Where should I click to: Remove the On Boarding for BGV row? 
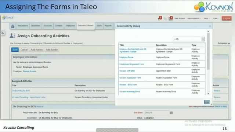pyautogui.click(x=217, y=91)
